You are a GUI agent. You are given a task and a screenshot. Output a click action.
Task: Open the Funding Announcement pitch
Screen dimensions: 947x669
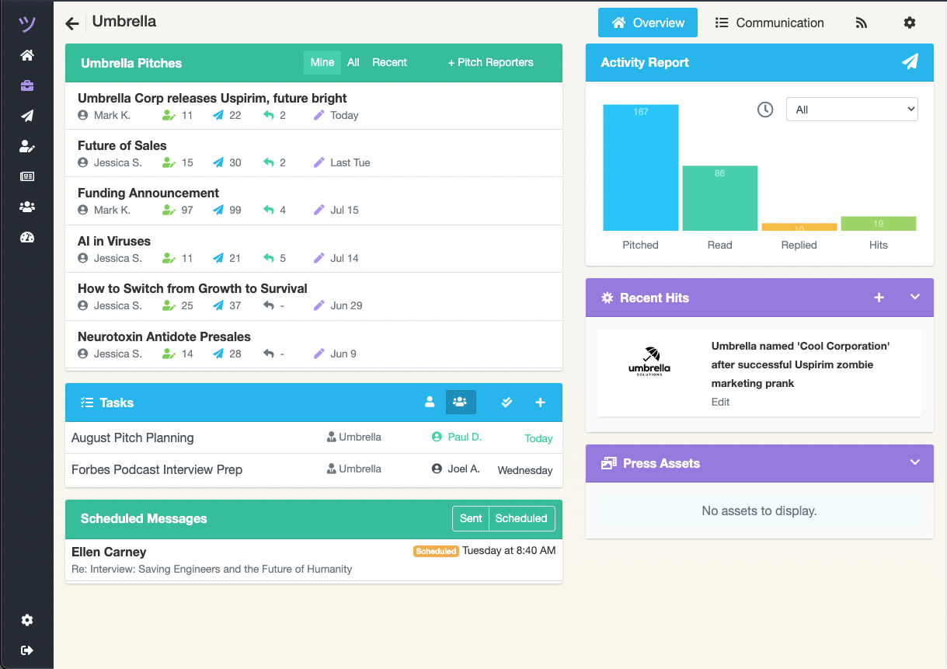(x=148, y=193)
